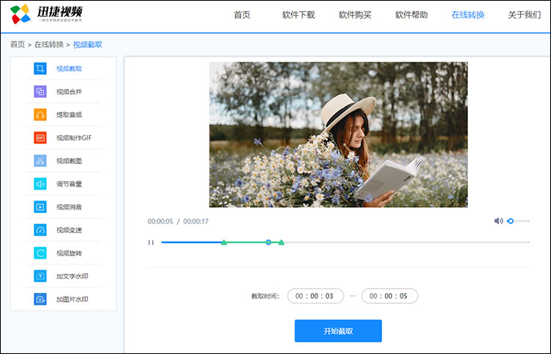Select 视频消音 text in sidebar
551x354 pixels.
69,207
